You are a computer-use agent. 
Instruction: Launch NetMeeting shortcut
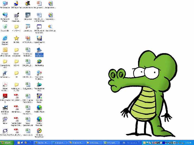pyautogui.click(x=39, y=63)
